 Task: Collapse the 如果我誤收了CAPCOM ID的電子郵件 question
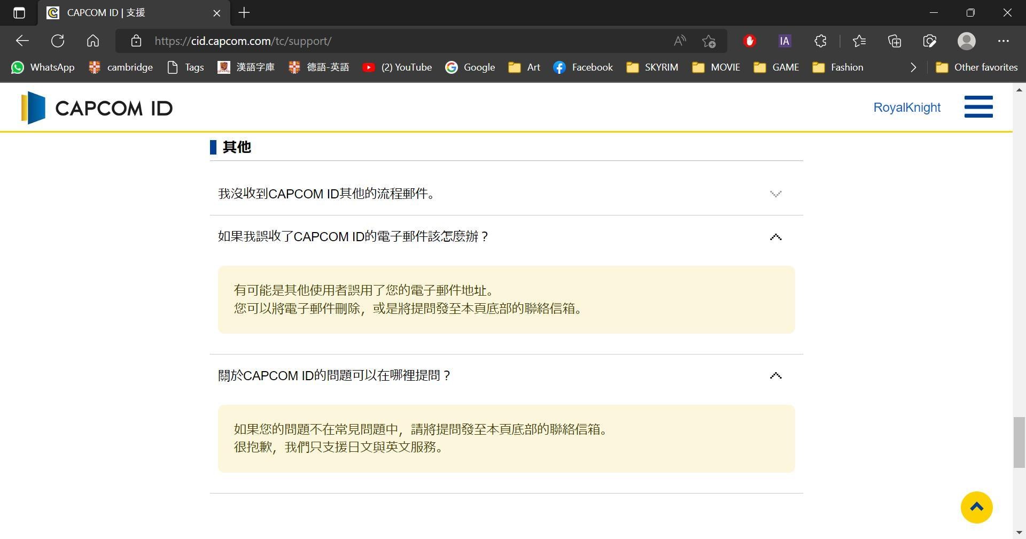point(775,237)
